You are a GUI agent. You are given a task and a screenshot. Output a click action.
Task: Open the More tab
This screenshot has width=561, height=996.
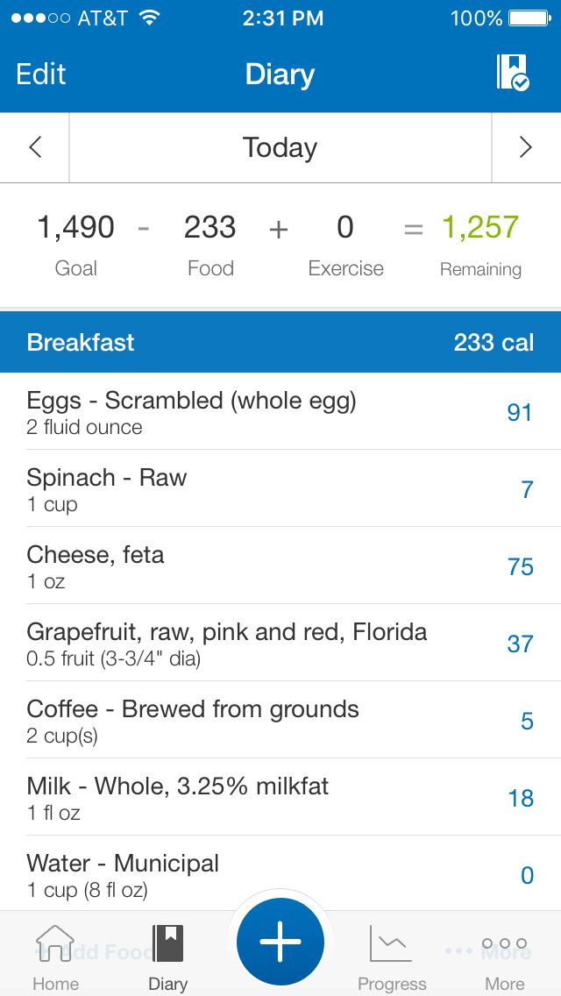tap(505, 957)
